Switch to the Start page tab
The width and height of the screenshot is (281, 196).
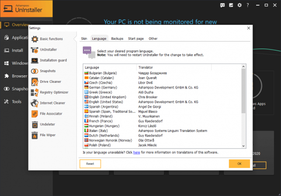point(136,39)
